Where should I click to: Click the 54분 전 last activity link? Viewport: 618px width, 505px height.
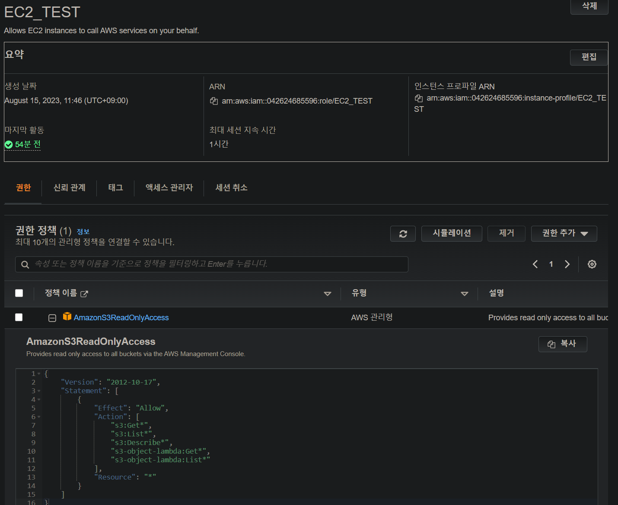click(x=28, y=144)
